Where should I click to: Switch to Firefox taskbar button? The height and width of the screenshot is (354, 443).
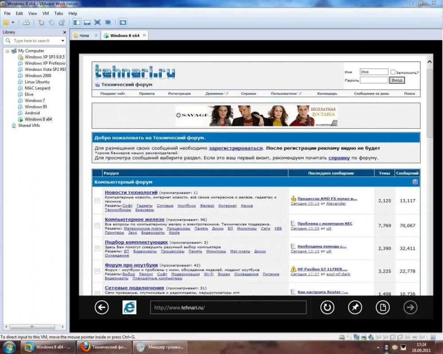(x=104, y=347)
